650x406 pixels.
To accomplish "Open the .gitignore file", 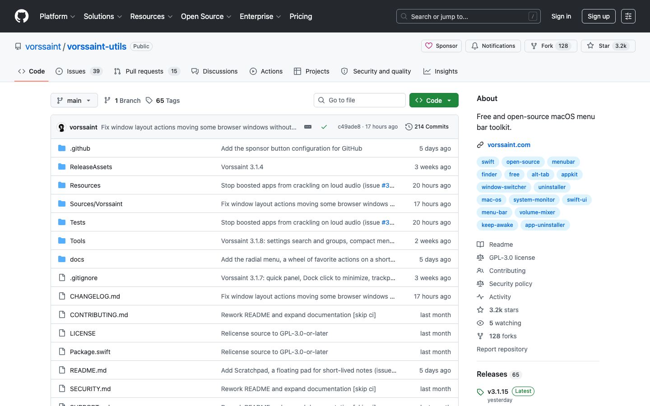I will click(84, 278).
